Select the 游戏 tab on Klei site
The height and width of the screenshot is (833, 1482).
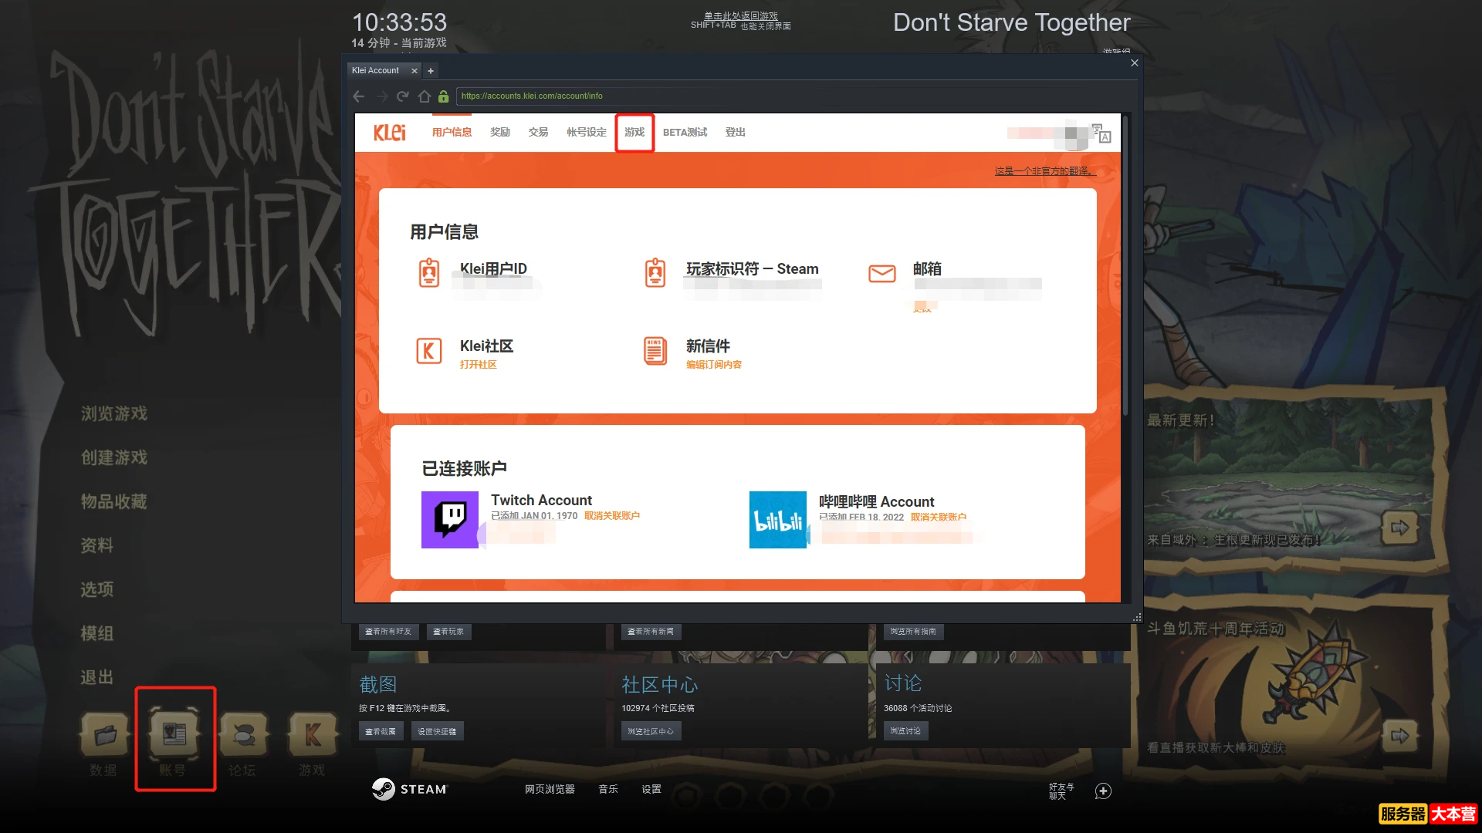[x=634, y=133]
